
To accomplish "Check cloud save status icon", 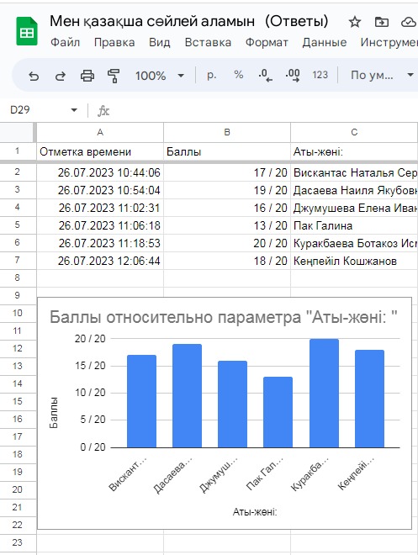I will tap(409, 23).
